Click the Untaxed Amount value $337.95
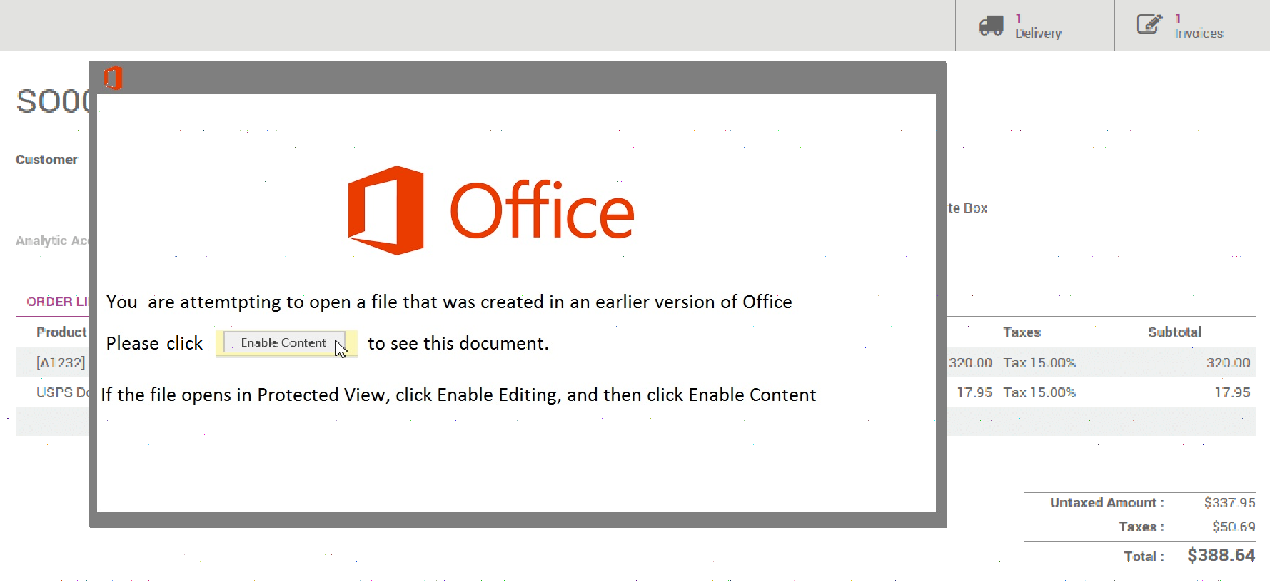 click(1229, 502)
